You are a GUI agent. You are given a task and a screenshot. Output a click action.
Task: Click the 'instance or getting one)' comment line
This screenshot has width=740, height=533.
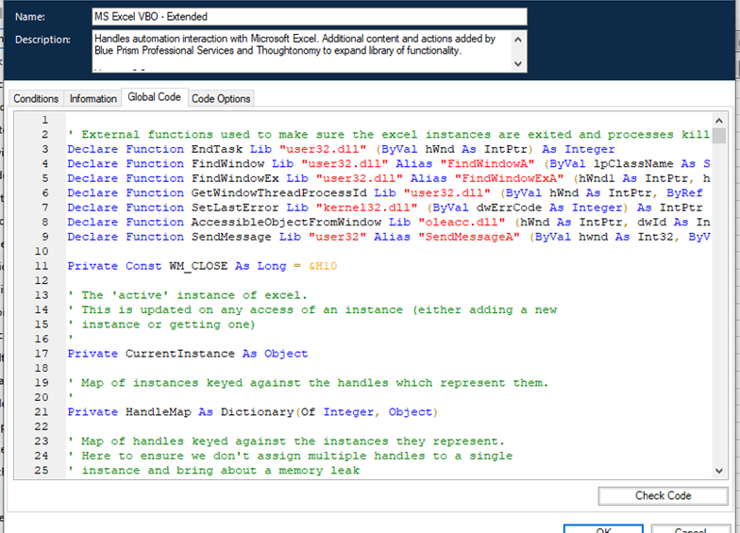pyautogui.click(x=160, y=325)
